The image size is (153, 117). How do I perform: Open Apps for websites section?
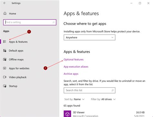(19, 68)
